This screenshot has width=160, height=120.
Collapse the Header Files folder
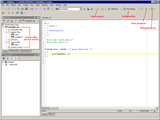point(6,32)
